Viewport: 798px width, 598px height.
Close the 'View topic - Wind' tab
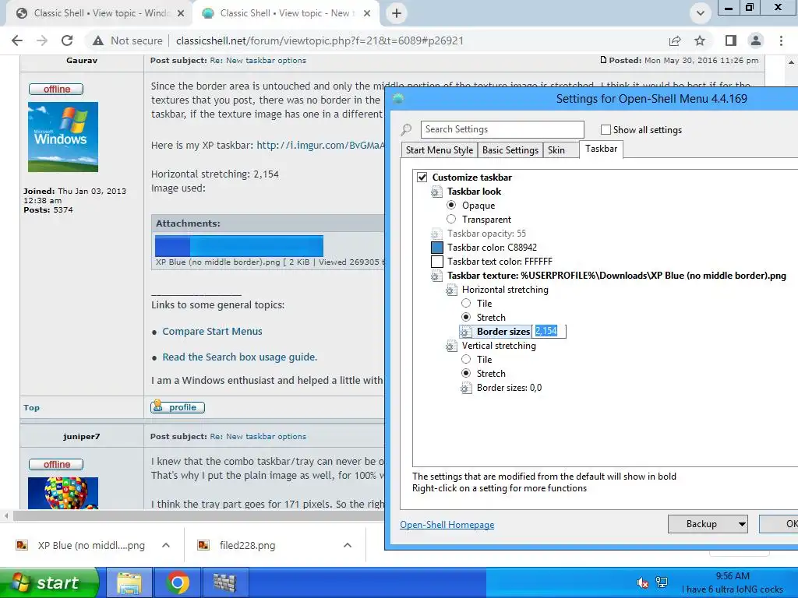tap(181, 13)
